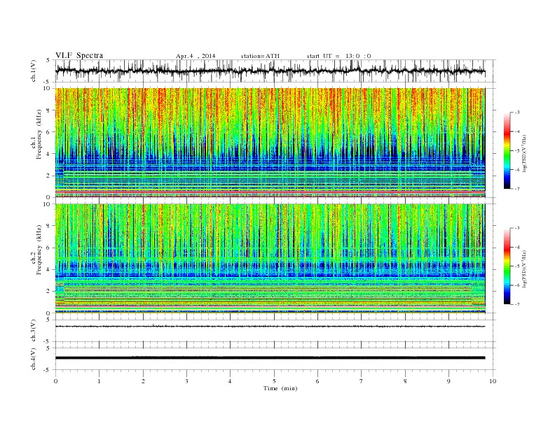Click inside the ch.1 frequency spectrogram
Screen dimensions: 555x428
click(x=270, y=143)
